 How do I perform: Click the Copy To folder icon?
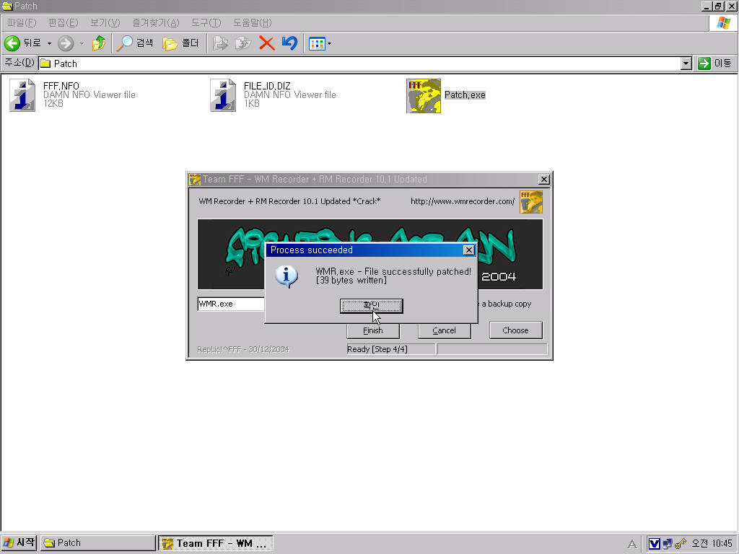pos(243,43)
